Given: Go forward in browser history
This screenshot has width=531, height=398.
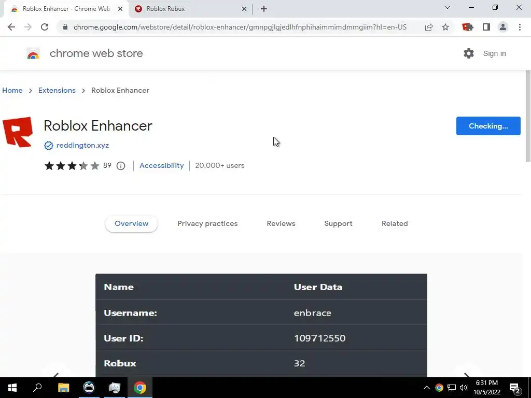Looking at the screenshot, I should tap(28, 27).
